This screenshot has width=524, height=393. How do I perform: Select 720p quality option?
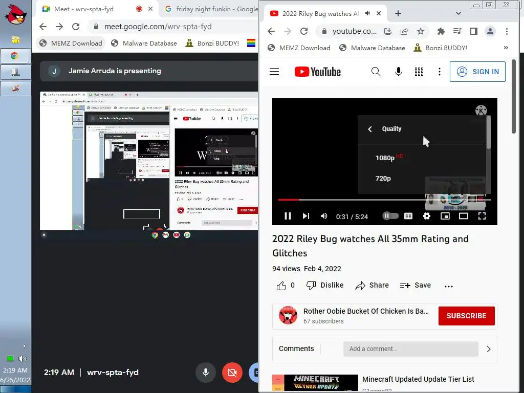pos(422,179)
